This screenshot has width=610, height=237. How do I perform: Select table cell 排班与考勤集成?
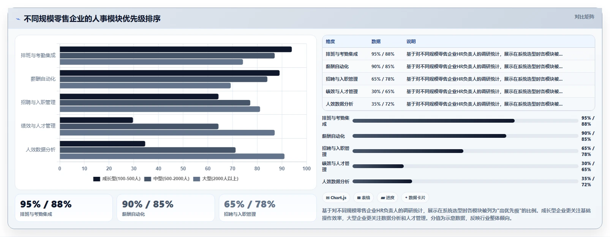coord(342,54)
